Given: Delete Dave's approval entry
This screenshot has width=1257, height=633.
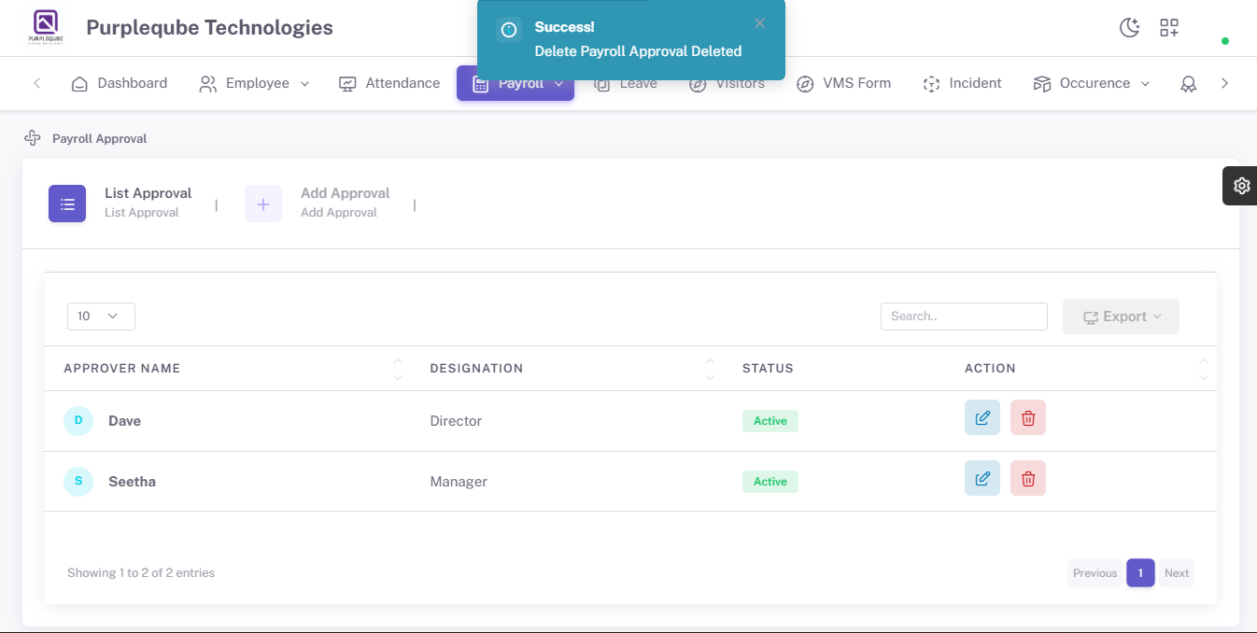Looking at the screenshot, I should tap(1028, 417).
